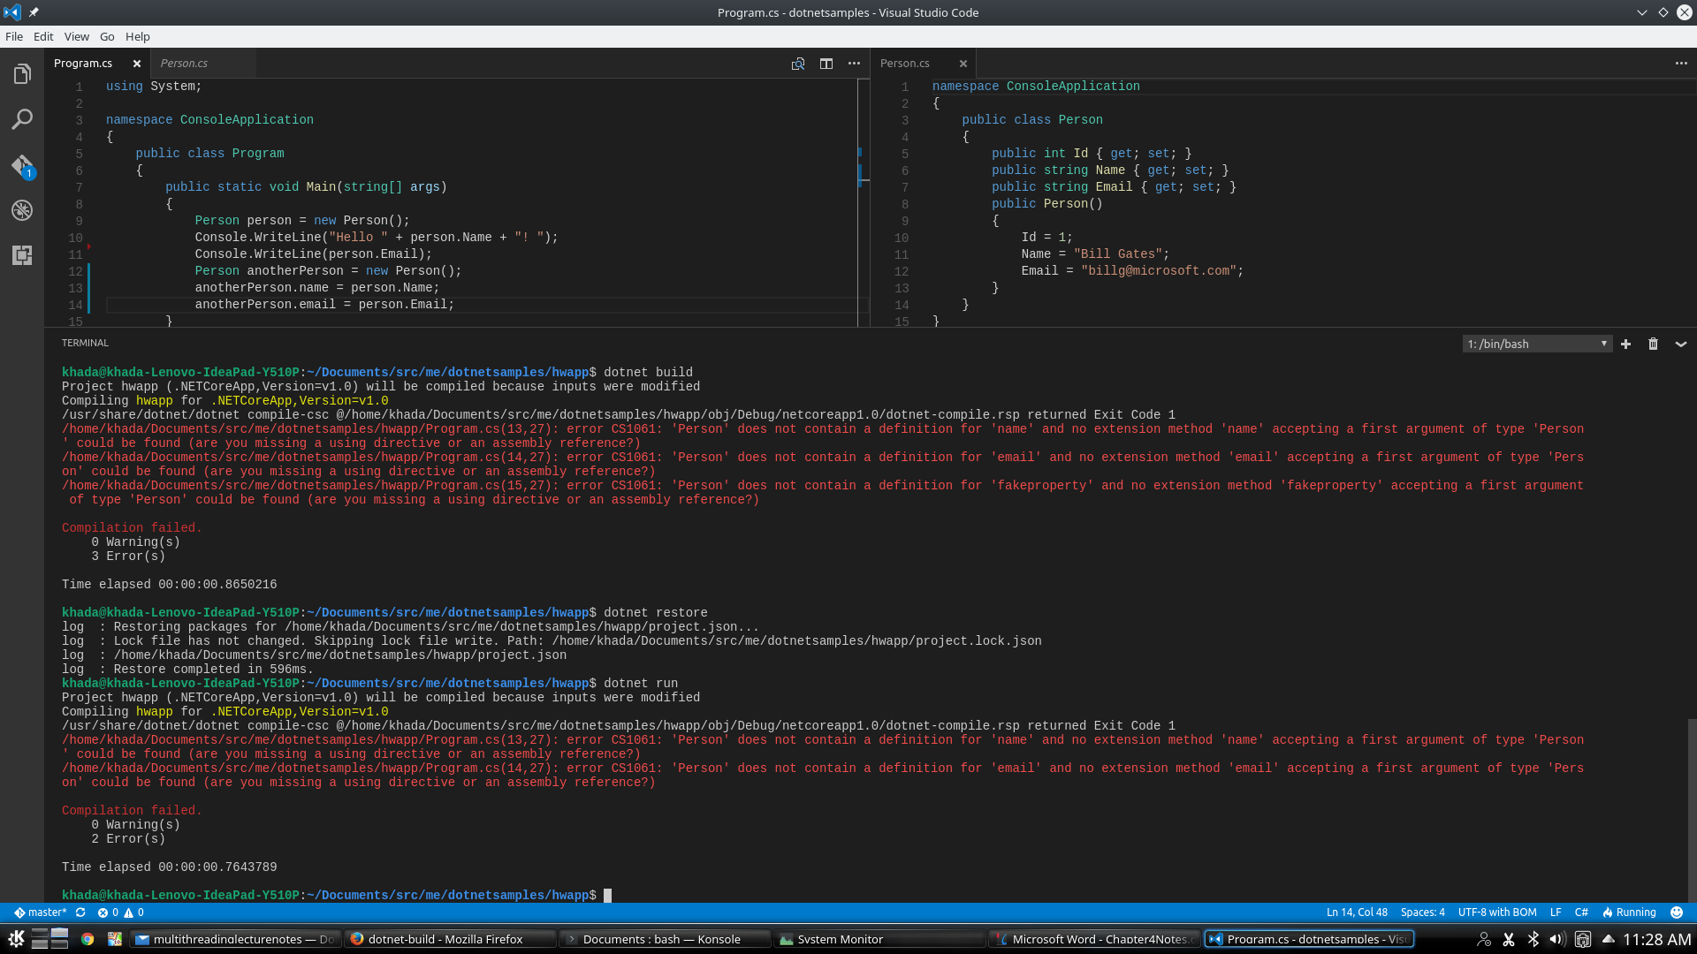Open the View menu
The image size is (1697, 954).
(x=77, y=36)
